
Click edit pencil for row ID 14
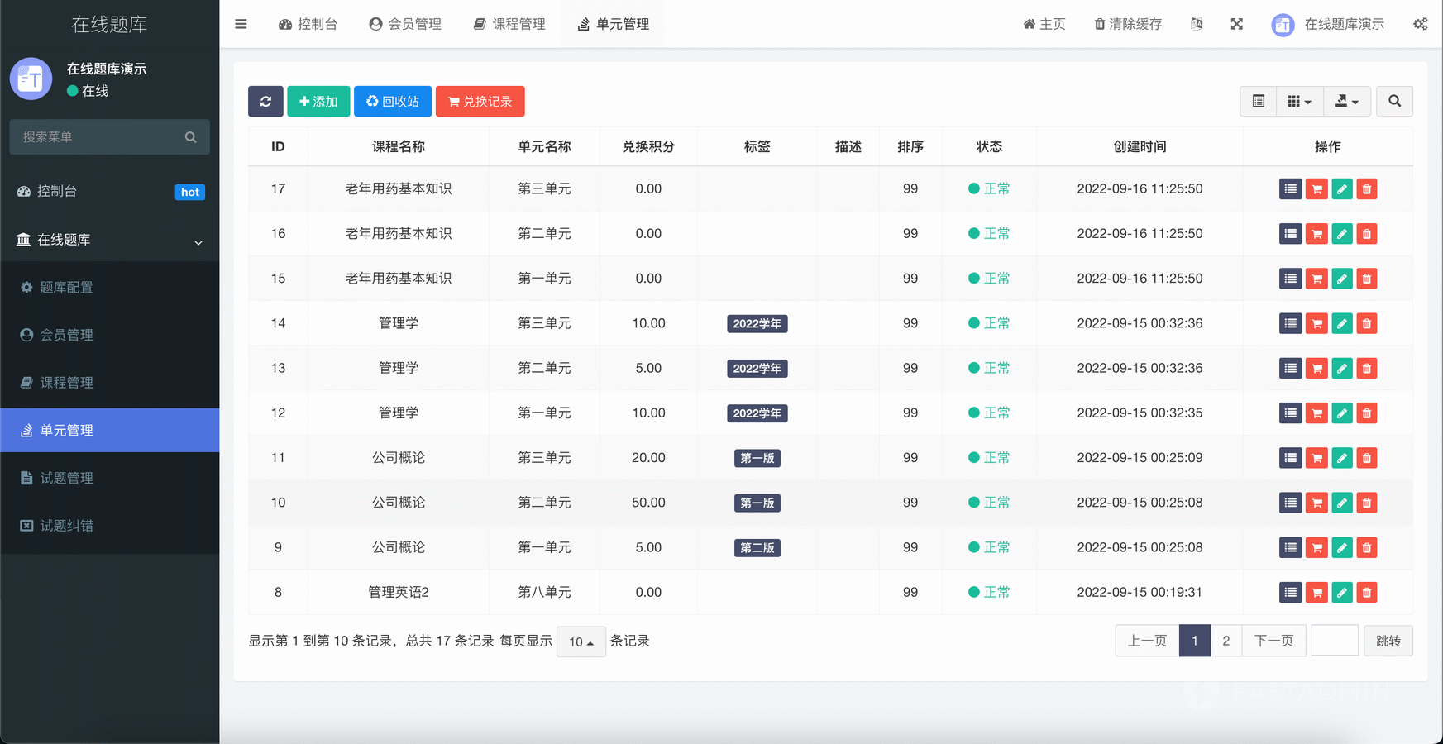(x=1341, y=324)
